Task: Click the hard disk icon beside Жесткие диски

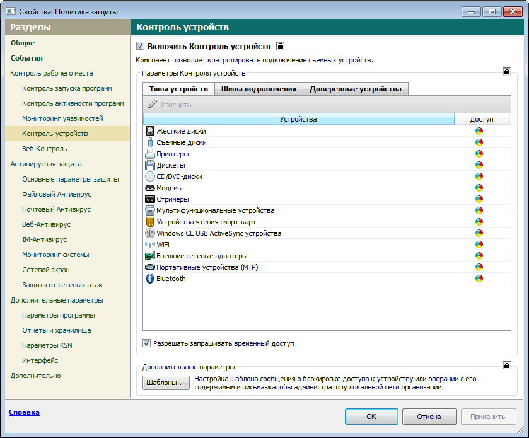Action: pyautogui.click(x=150, y=131)
